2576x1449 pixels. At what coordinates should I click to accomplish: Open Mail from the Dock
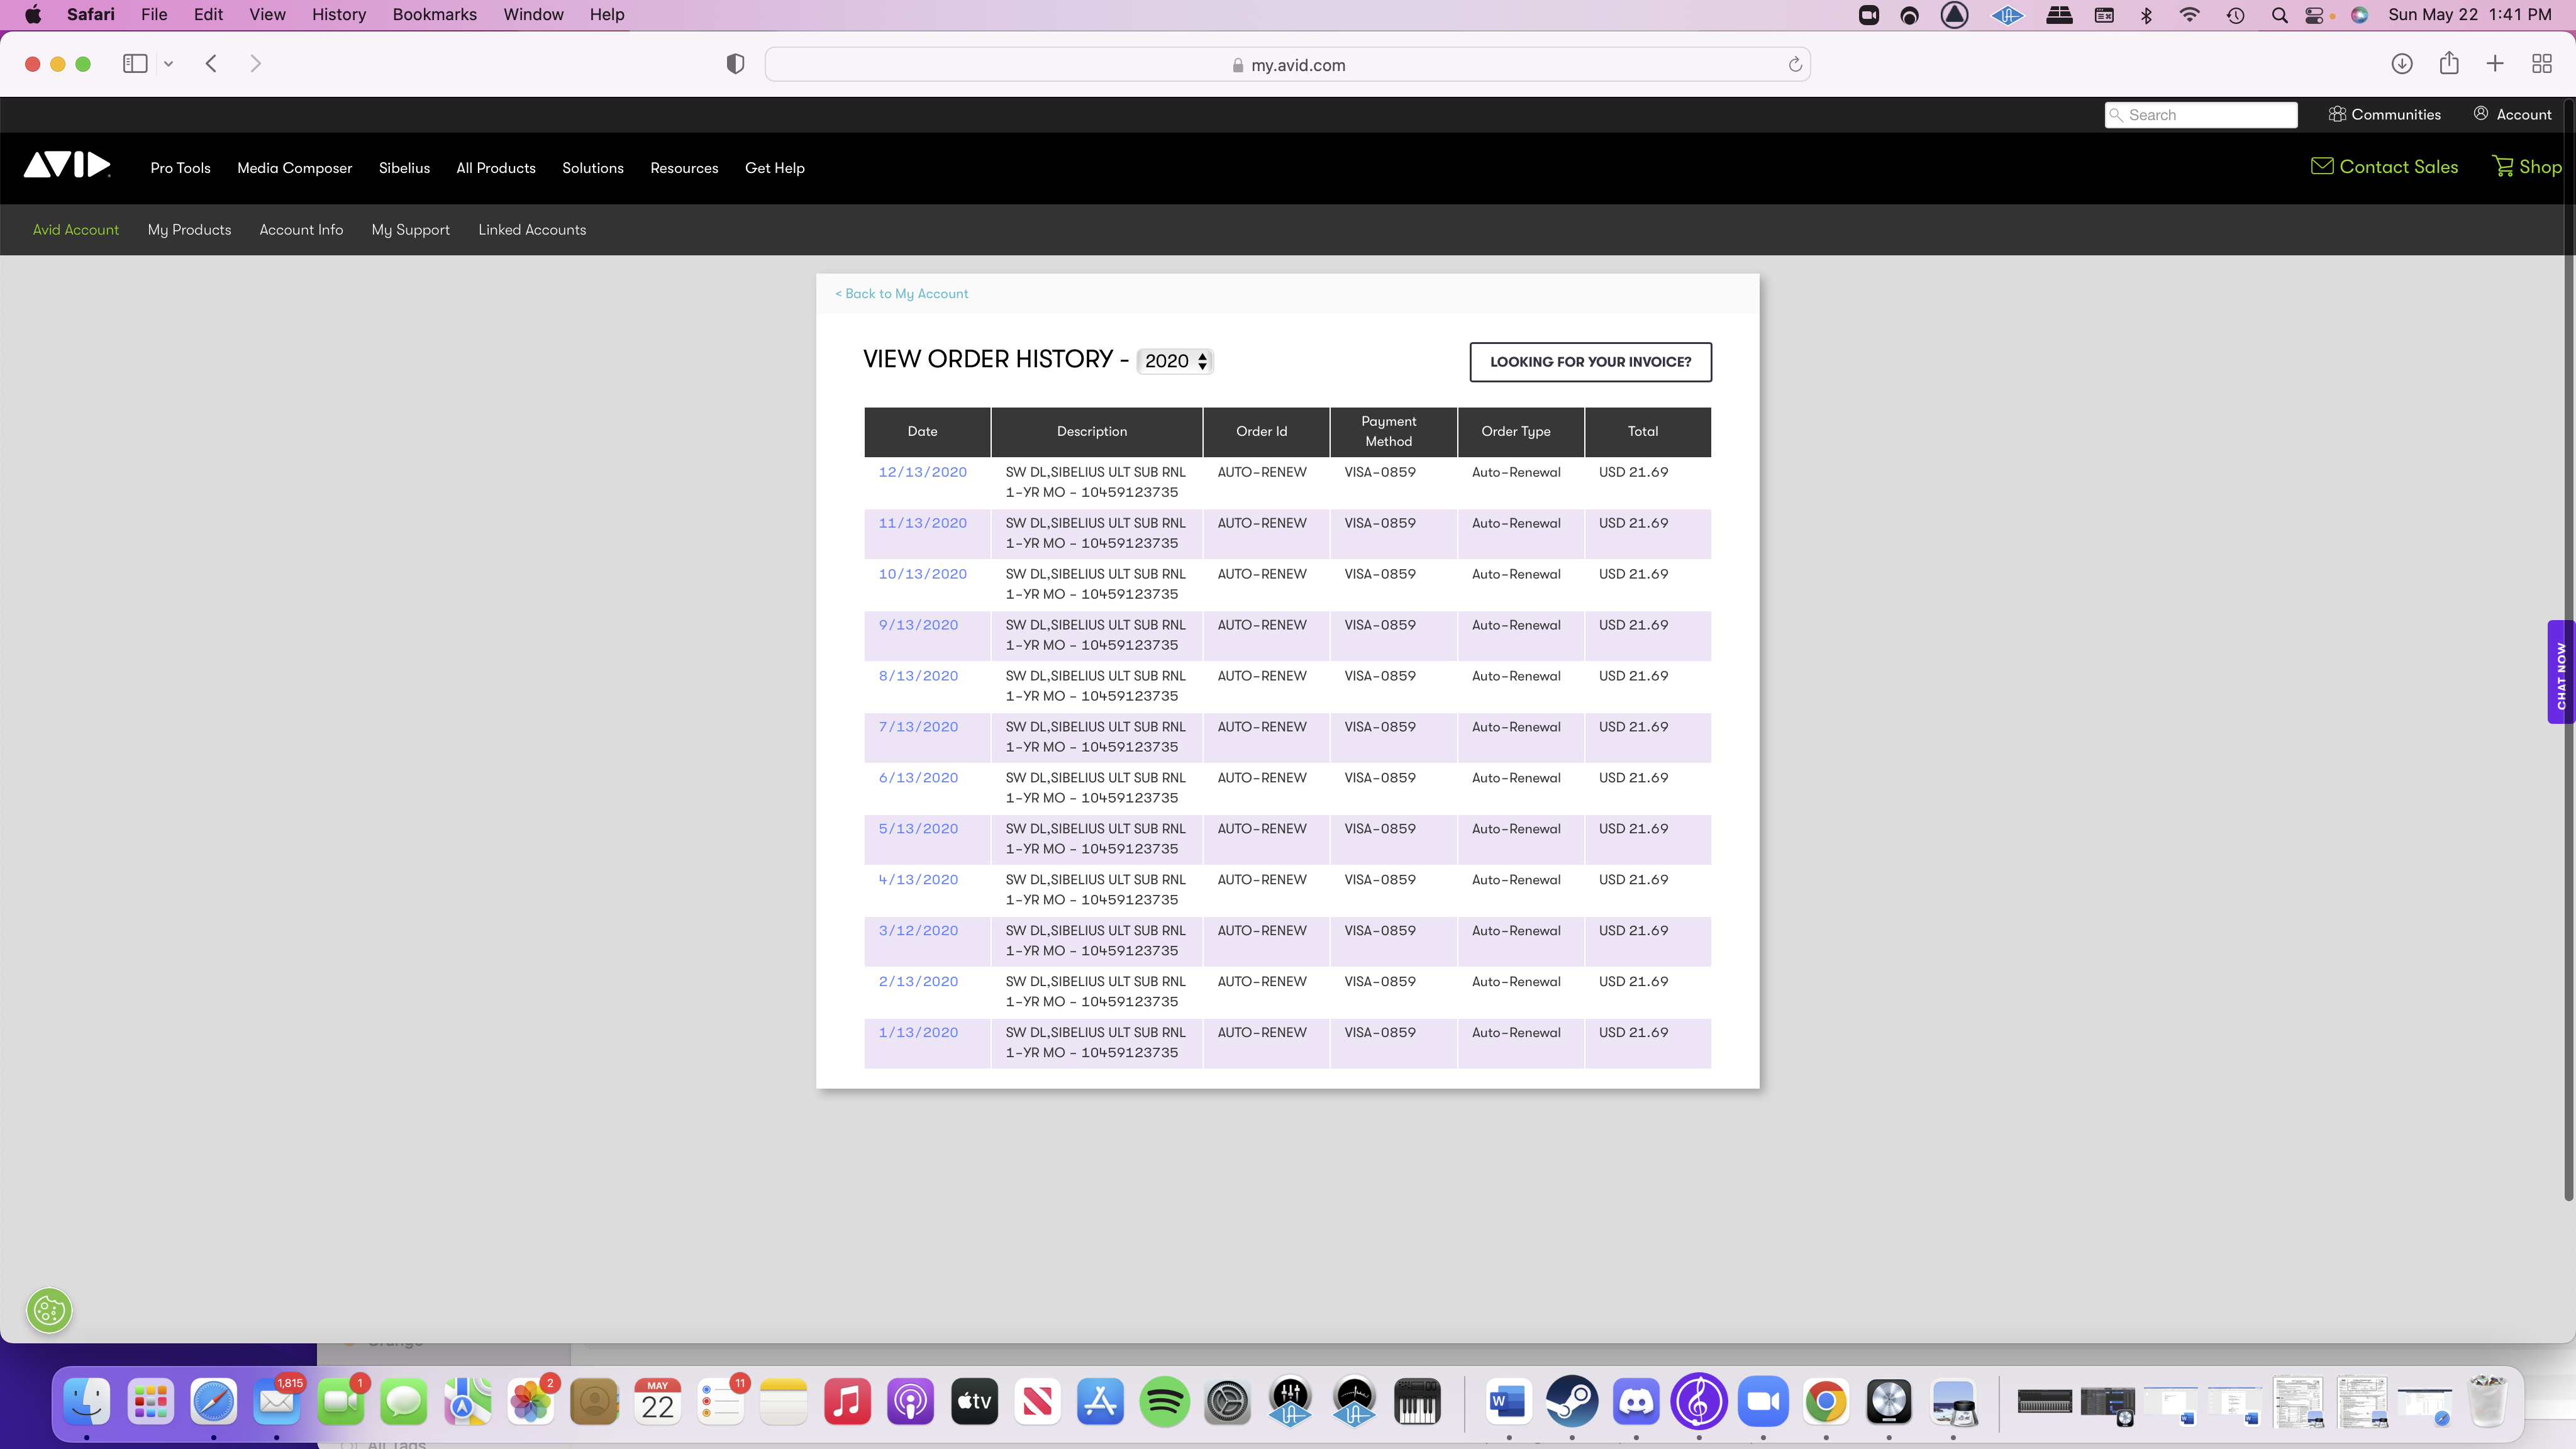pyautogui.click(x=277, y=1402)
